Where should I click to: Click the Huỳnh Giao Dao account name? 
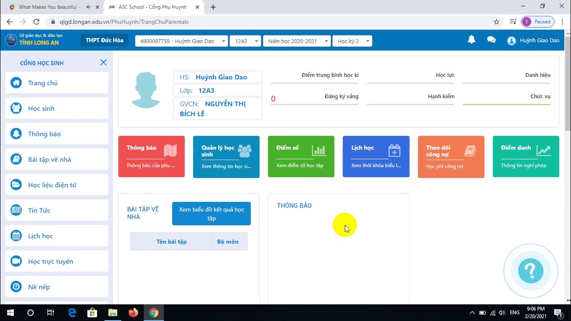(x=539, y=41)
